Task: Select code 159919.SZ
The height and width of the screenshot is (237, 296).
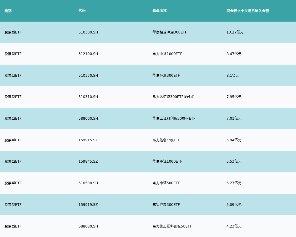Action: coord(88,205)
